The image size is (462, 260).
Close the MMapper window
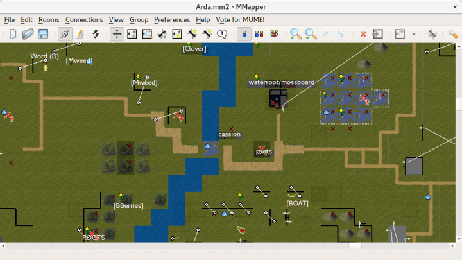coord(455,7)
